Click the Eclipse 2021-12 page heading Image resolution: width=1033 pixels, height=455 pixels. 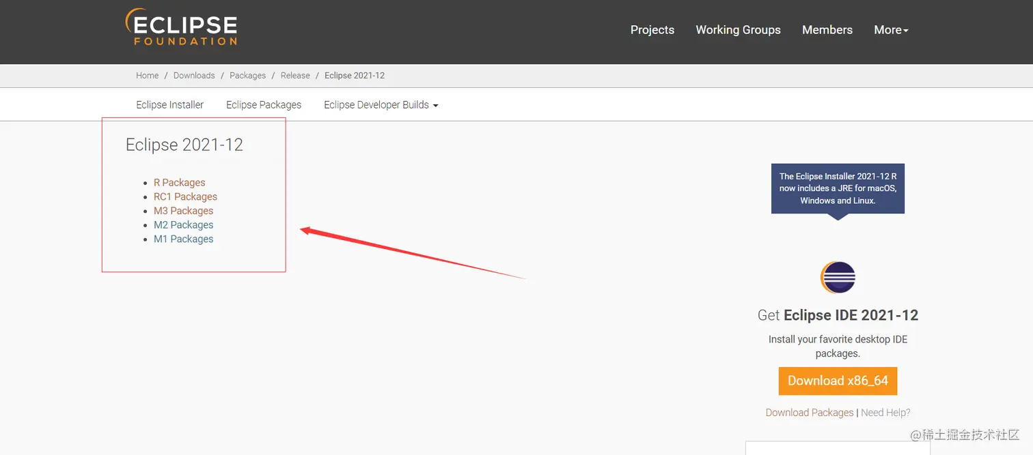click(184, 145)
